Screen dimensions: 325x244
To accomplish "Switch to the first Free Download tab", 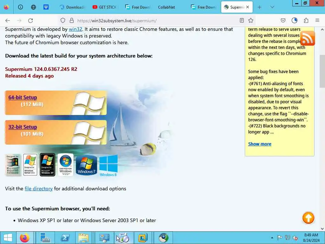I will [x=138, y=7].
